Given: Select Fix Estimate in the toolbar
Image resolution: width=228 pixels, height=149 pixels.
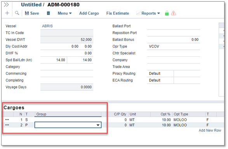Looking at the screenshot, I should coord(118,13).
